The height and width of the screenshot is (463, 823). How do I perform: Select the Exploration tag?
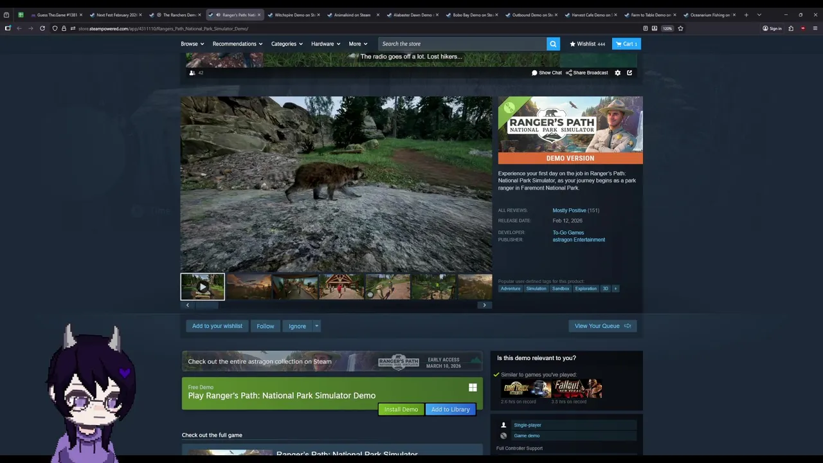tap(586, 289)
